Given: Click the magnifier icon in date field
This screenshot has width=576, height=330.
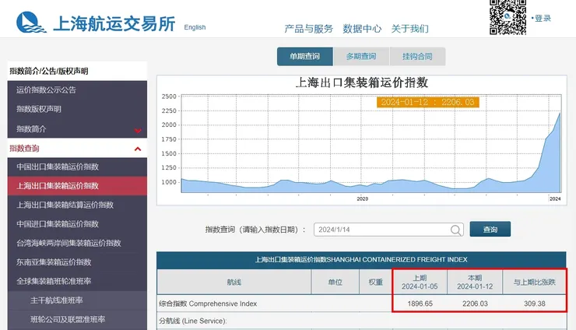Looking at the screenshot, I should click(x=455, y=230).
